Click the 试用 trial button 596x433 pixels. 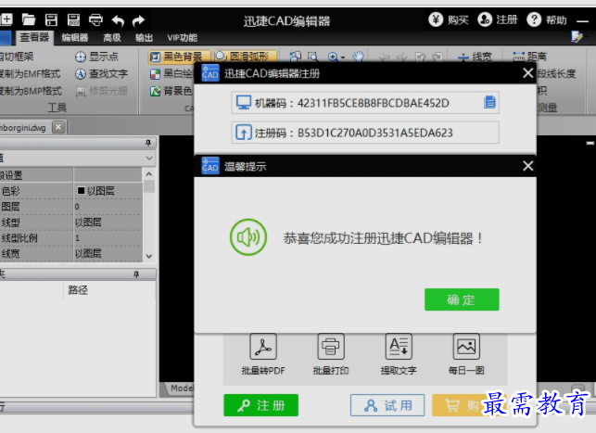coord(387,405)
